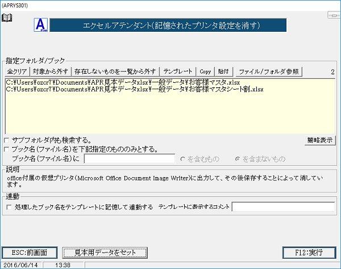
Task: Click the Copy button
Action: (x=205, y=72)
